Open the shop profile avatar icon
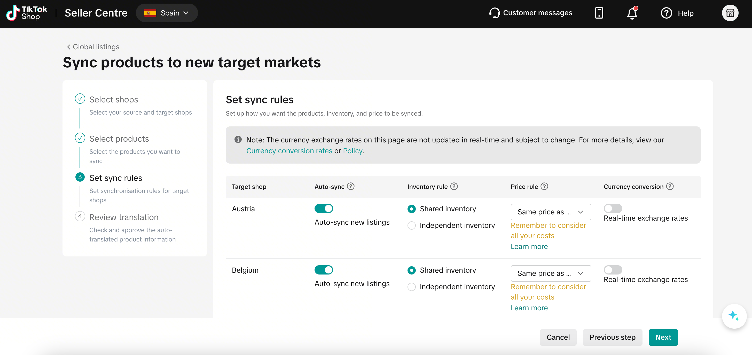The width and height of the screenshot is (752, 355). pos(730,13)
